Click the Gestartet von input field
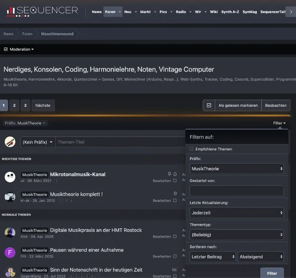296x278 pixels. pyautogui.click(x=236, y=191)
